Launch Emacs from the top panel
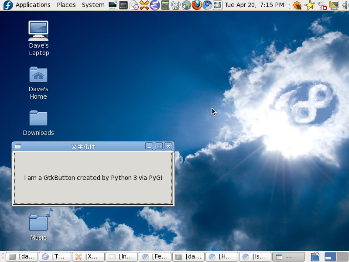 [155, 5]
